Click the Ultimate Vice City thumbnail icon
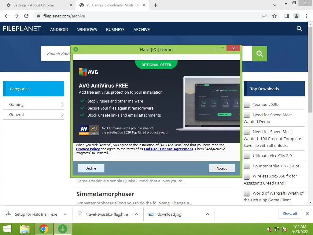The width and height of the screenshot is (313, 235). pyautogui.click(x=247, y=156)
